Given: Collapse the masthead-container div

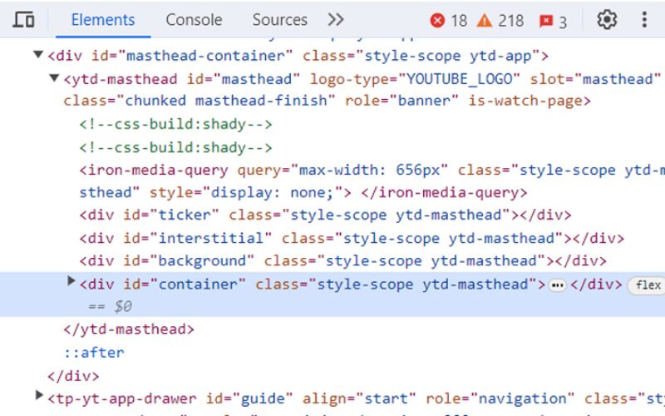Looking at the screenshot, I should click(38, 55).
